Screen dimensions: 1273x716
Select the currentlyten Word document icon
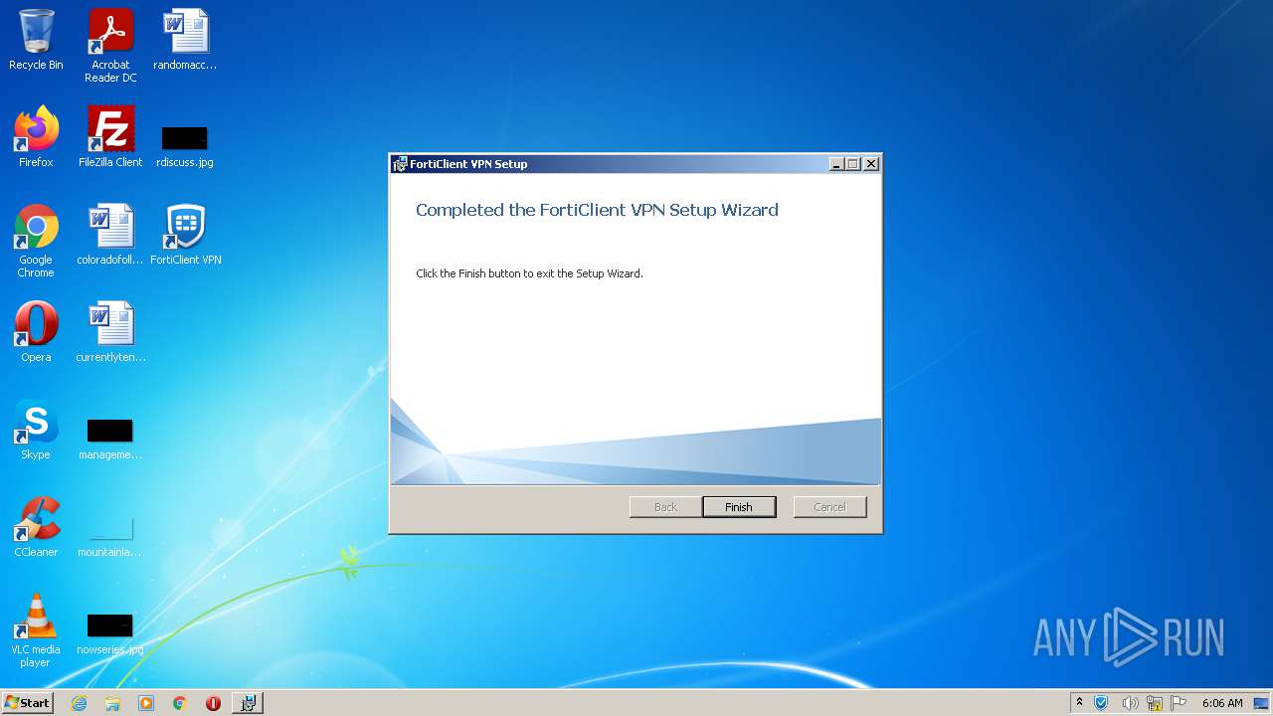click(x=110, y=332)
